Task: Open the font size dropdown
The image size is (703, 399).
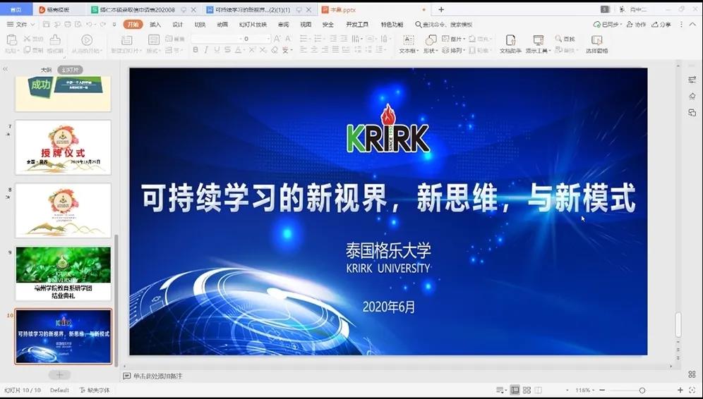Action: coord(268,39)
